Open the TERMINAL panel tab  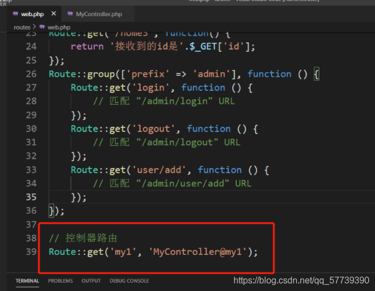pyautogui.click(x=27, y=281)
